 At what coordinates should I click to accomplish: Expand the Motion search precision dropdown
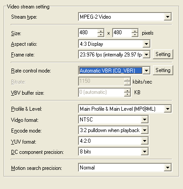tap(167, 168)
